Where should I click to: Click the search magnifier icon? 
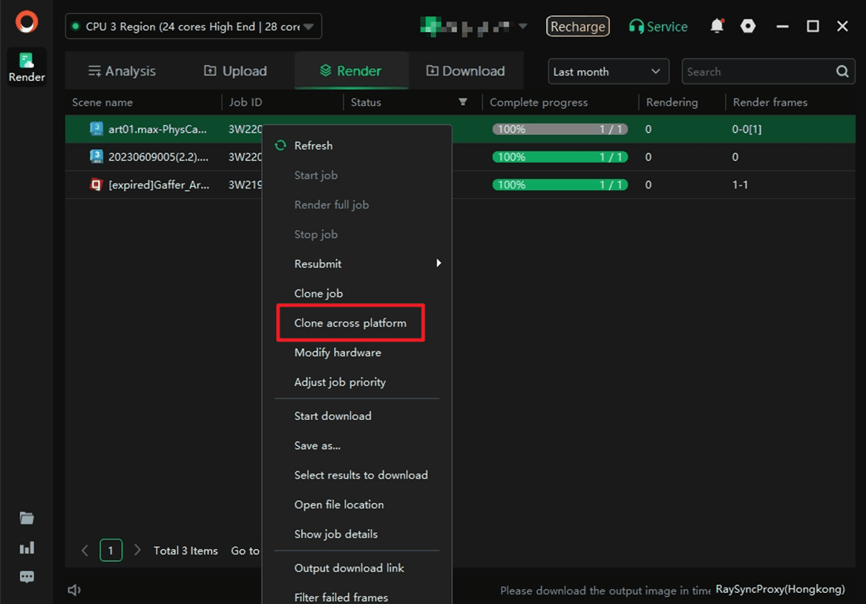pyautogui.click(x=842, y=72)
